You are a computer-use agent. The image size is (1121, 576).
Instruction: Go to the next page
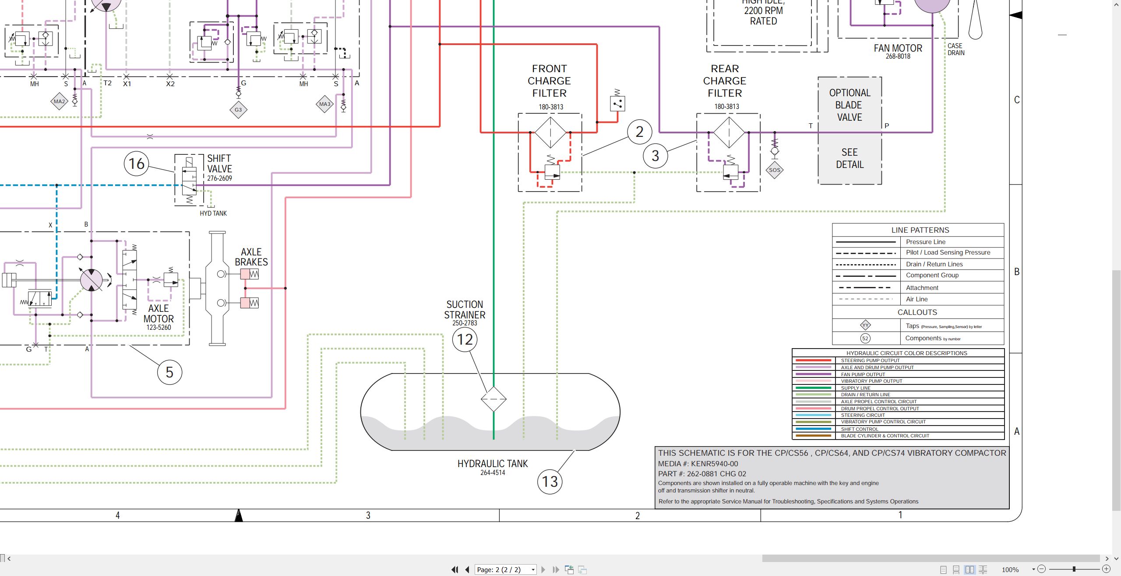click(543, 569)
